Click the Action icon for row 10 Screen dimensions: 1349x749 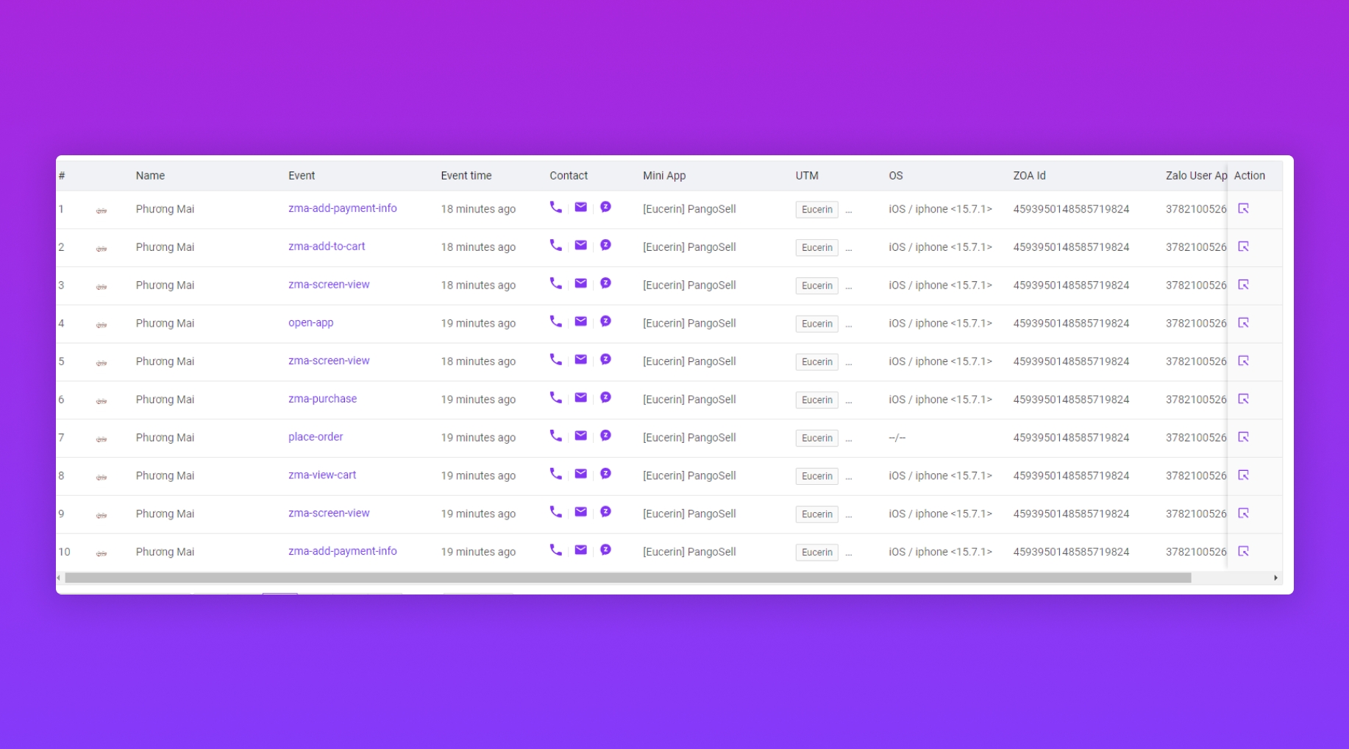(x=1243, y=552)
